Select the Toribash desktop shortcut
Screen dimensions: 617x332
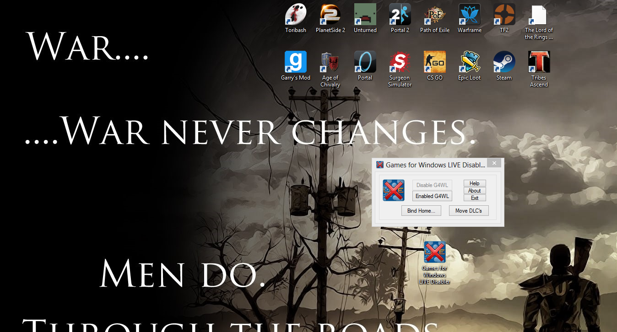(296, 18)
